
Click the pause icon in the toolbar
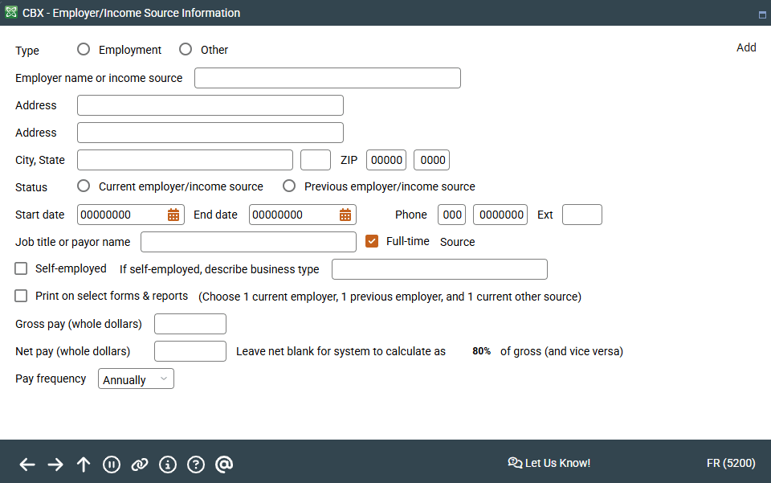[111, 464]
